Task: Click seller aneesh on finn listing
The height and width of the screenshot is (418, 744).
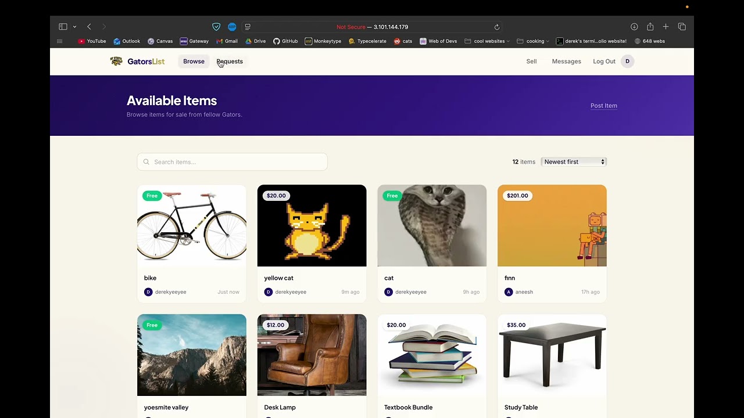Action: 518,292
